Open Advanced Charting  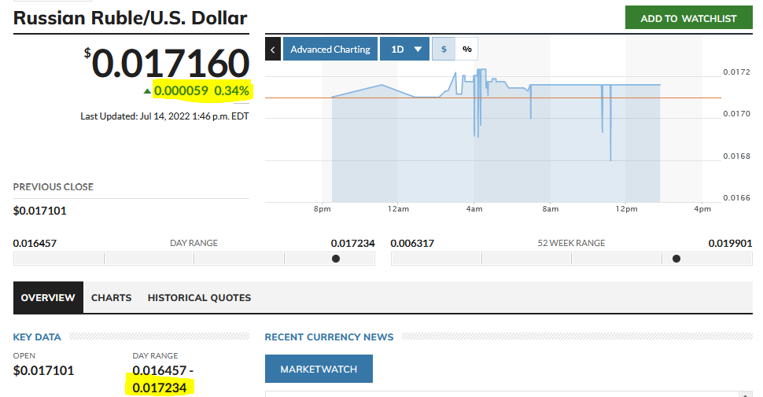[x=330, y=50]
